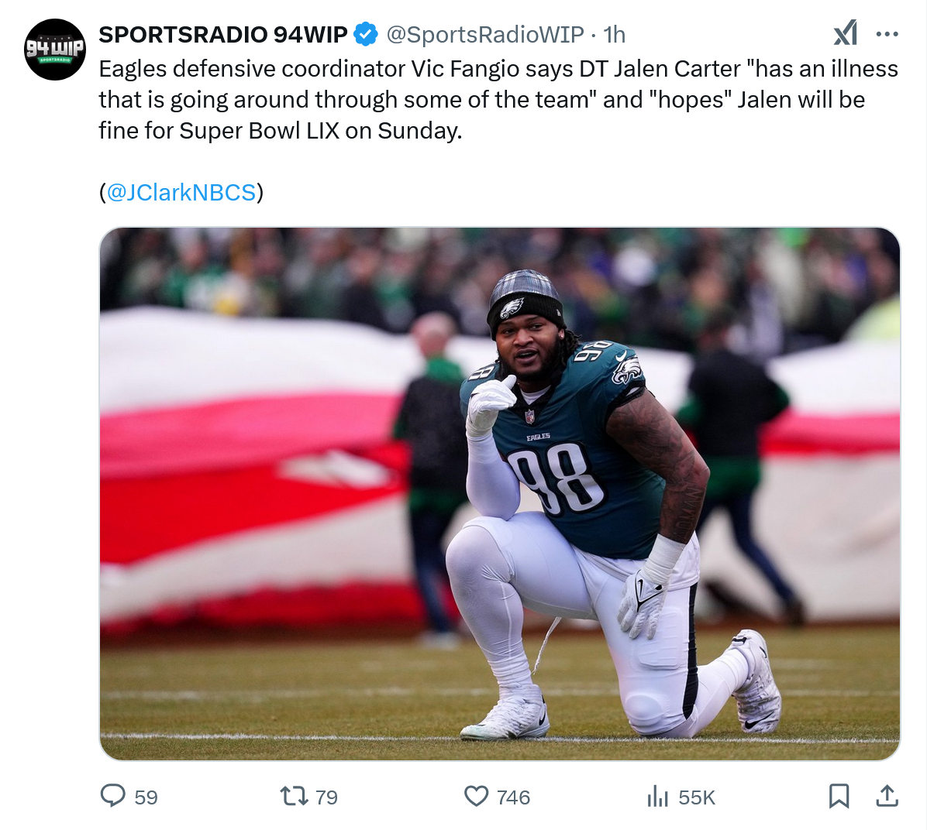Screen dimensions: 927x830
Task: Bookmark this post
Action: coord(839,797)
